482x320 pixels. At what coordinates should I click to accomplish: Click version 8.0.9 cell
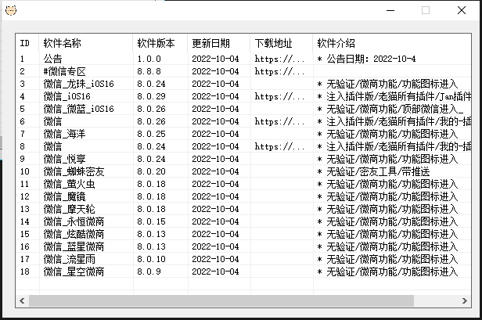[149, 271]
